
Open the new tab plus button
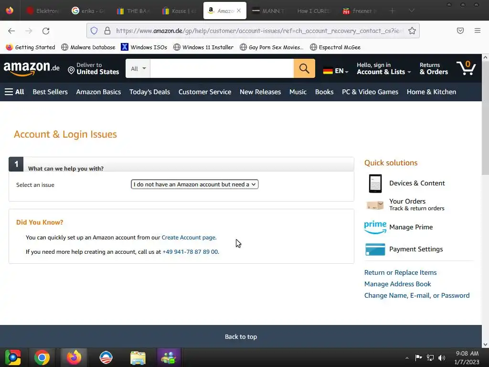[x=393, y=11]
